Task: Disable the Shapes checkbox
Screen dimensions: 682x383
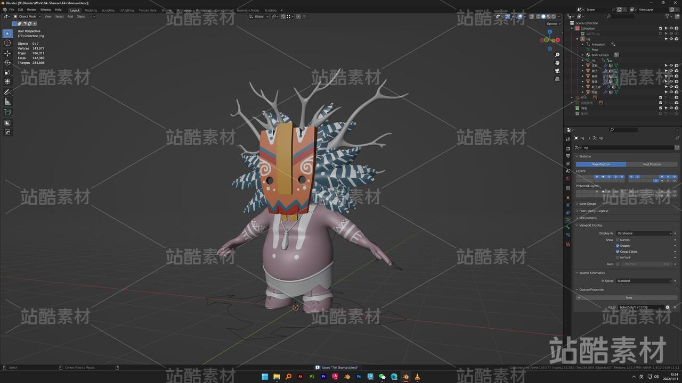Action: (x=618, y=246)
